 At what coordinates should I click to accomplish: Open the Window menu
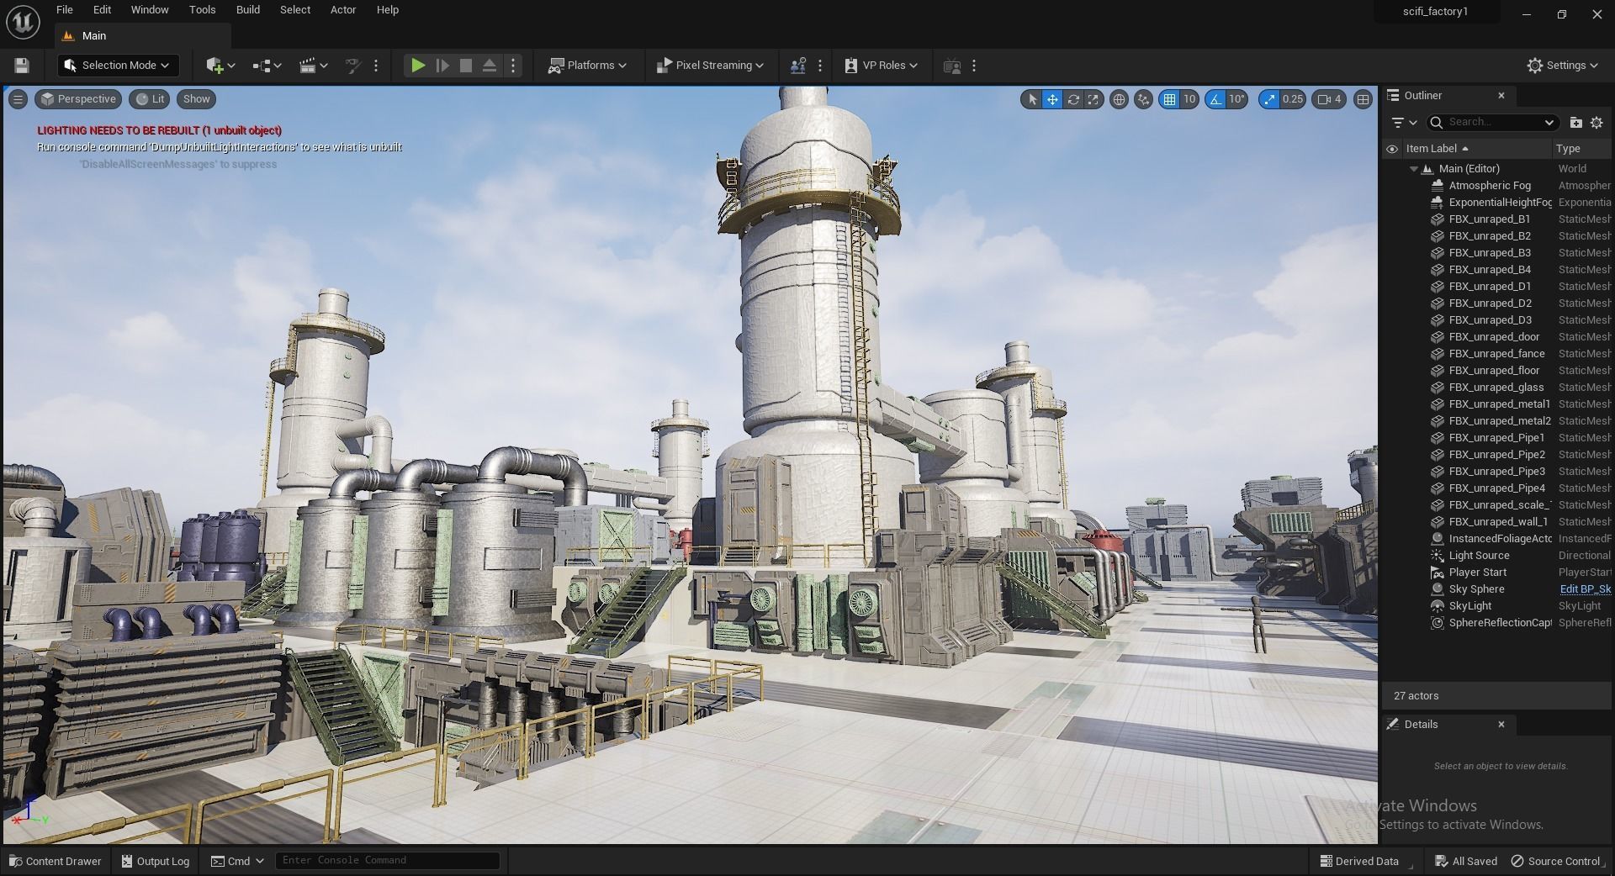pyautogui.click(x=150, y=10)
